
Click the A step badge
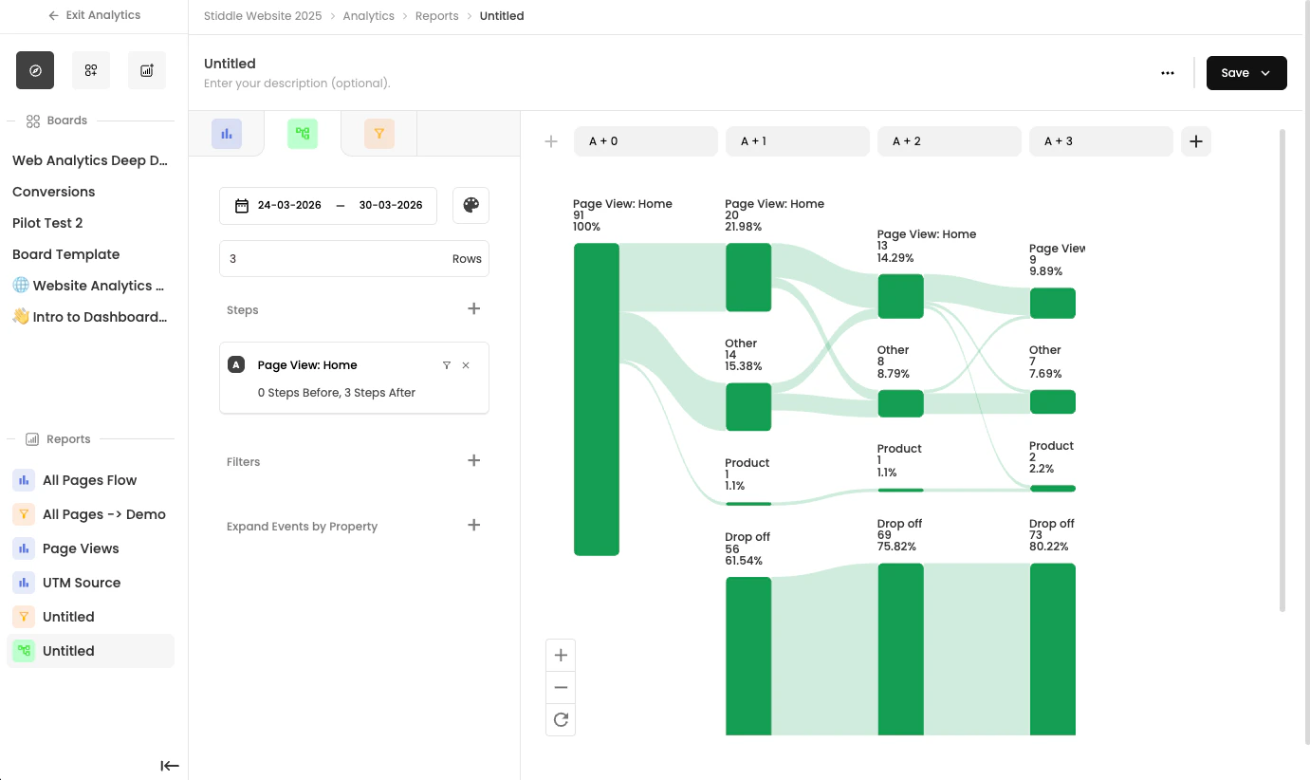tap(236, 365)
